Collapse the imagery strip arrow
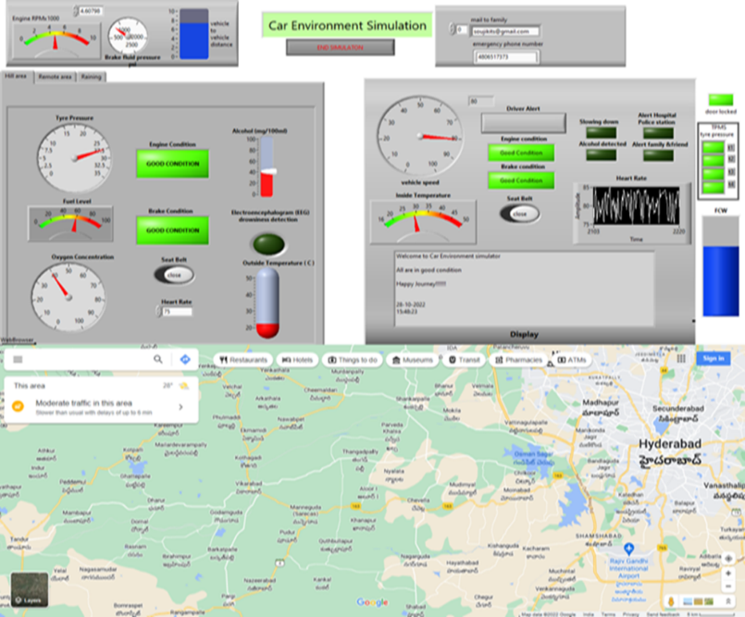This screenshot has height=617, width=745. (x=728, y=601)
